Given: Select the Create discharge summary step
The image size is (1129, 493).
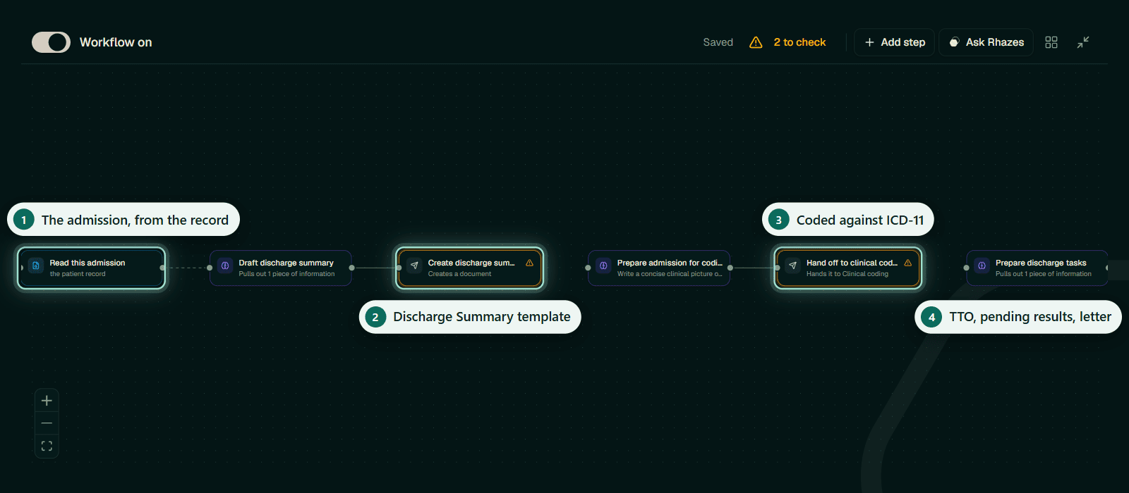Looking at the screenshot, I should click(470, 268).
